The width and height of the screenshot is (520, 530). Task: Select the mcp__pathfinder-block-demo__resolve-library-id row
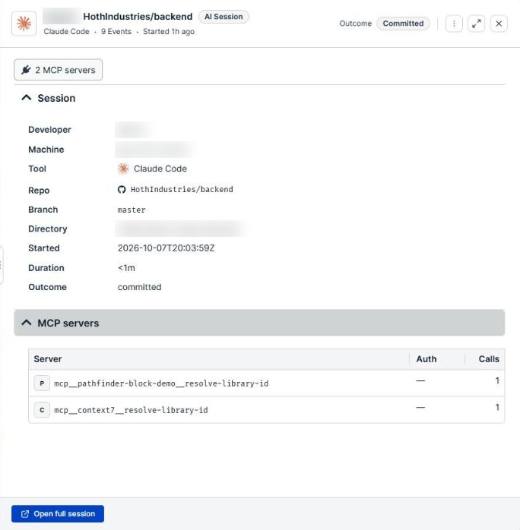267,383
